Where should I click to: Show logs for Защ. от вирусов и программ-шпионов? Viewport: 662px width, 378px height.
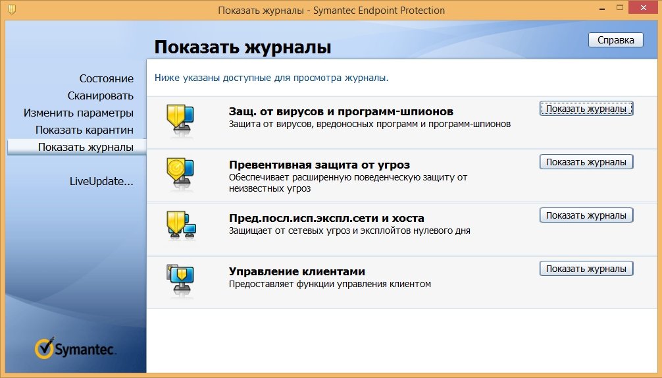586,109
